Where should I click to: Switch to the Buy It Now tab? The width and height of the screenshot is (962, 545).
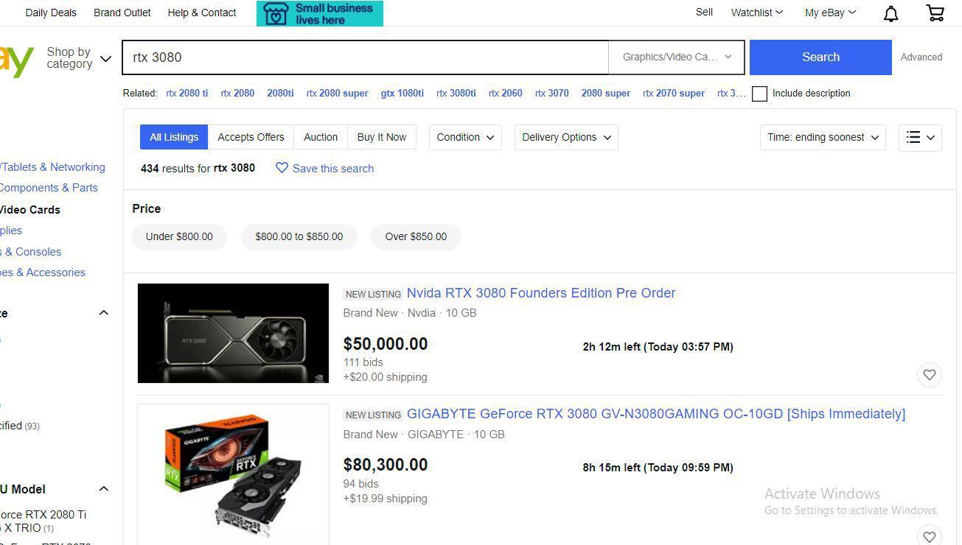click(x=381, y=137)
